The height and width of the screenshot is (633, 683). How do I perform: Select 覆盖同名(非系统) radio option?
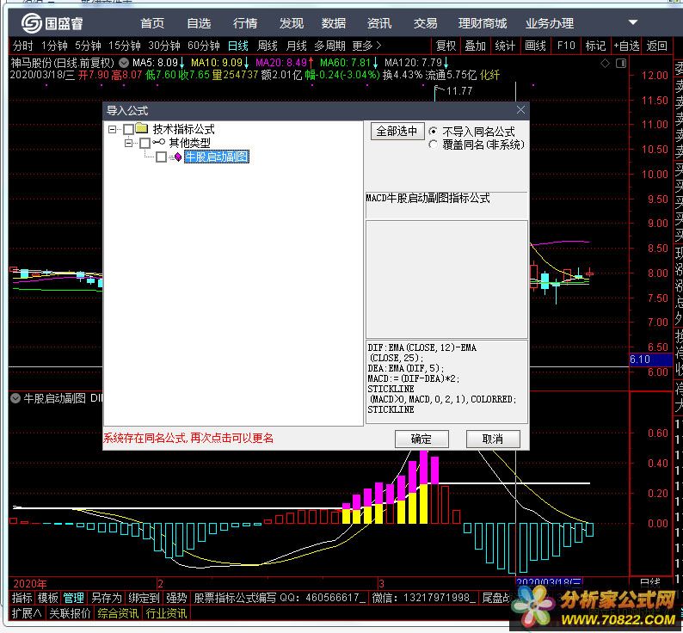(433, 144)
